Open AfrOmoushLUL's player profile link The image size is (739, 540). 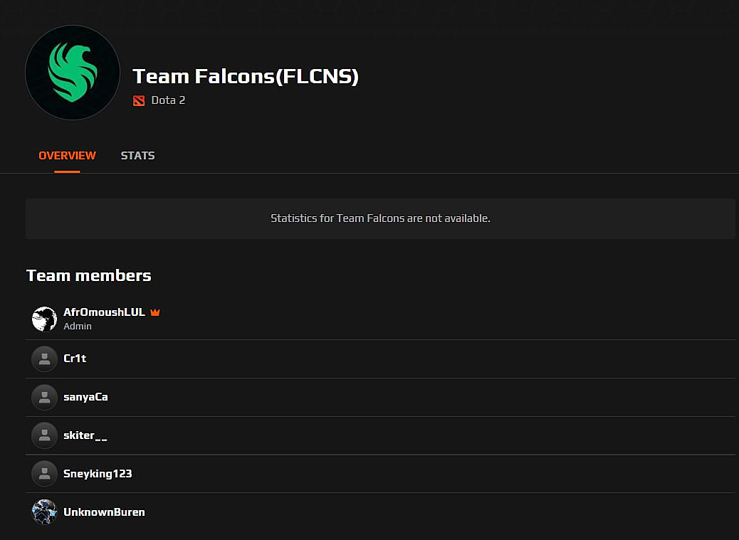tap(104, 312)
